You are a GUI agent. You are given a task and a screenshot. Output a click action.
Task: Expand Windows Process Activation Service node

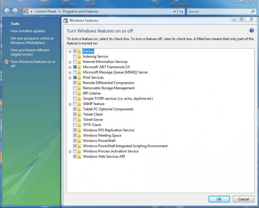tap(70, 152)
